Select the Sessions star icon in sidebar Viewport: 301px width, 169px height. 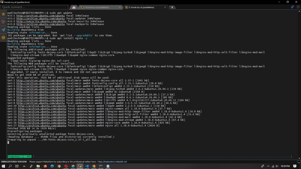[x=3, y=14]
